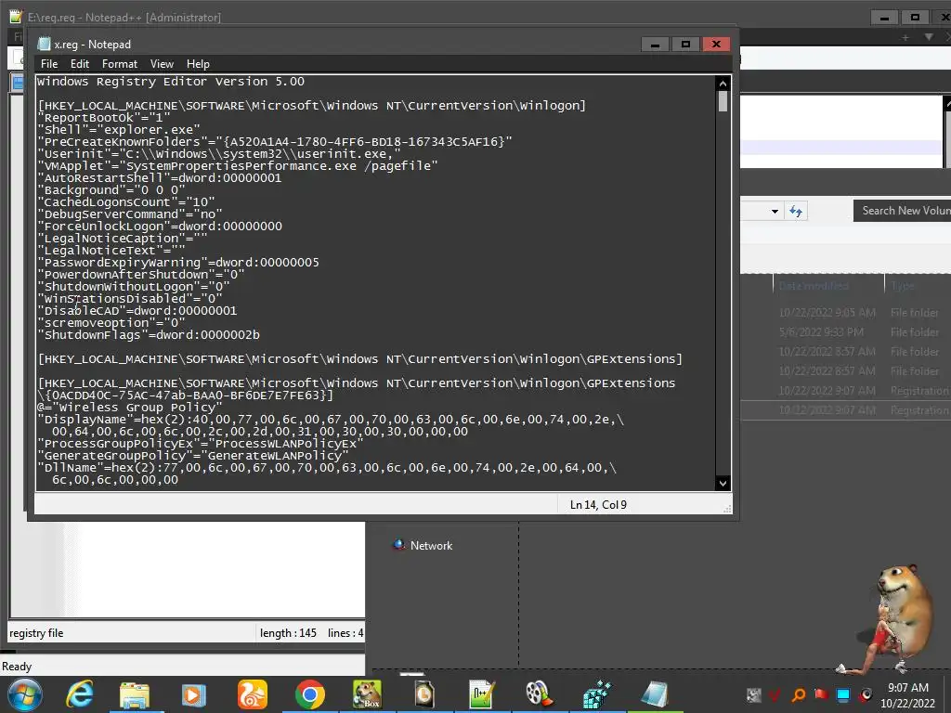Image resolution: width=951 pixels, height=713 pixels.
Task: Click the Windows Start orb
Action: (x=24, y=694)
